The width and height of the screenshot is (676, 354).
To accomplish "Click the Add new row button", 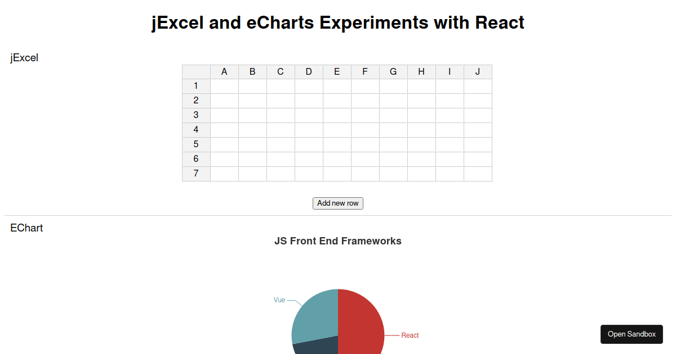I will click(x=337, y=203).
